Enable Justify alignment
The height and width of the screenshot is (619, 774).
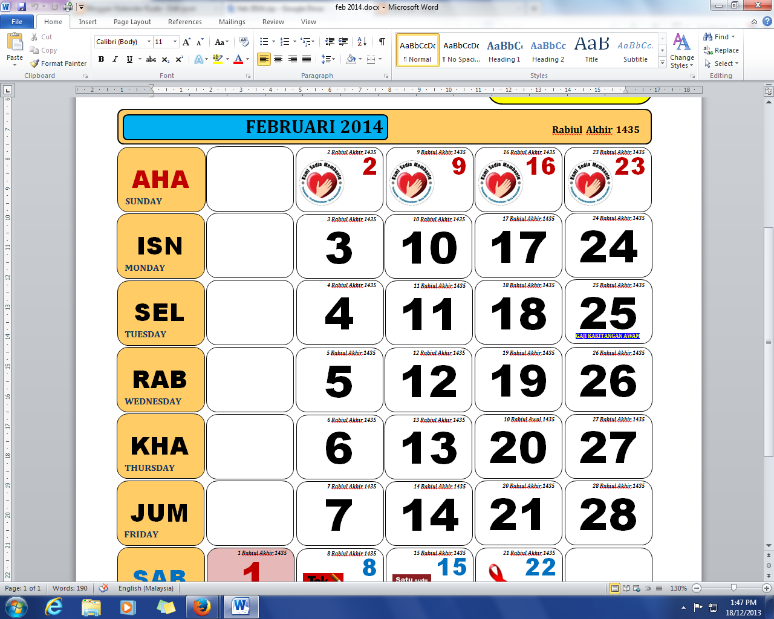point(307,59)
